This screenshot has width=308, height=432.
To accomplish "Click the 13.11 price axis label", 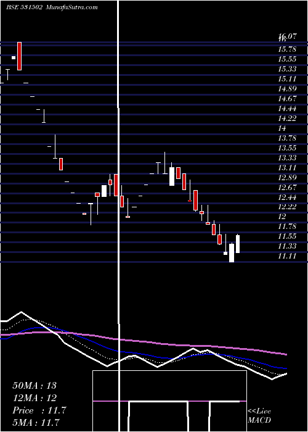I will (287, 168).
